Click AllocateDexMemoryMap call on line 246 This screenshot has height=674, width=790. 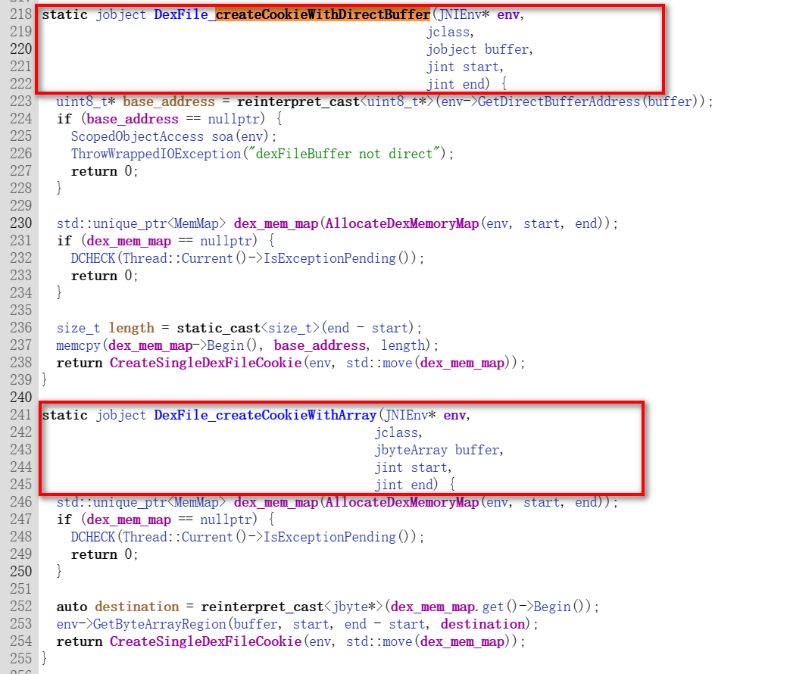pyautogui.click(x=402, y=502)
